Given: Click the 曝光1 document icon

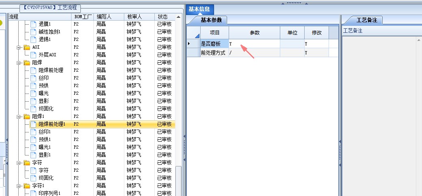Looking at the screenshot, I should click(x=33, y=147).
